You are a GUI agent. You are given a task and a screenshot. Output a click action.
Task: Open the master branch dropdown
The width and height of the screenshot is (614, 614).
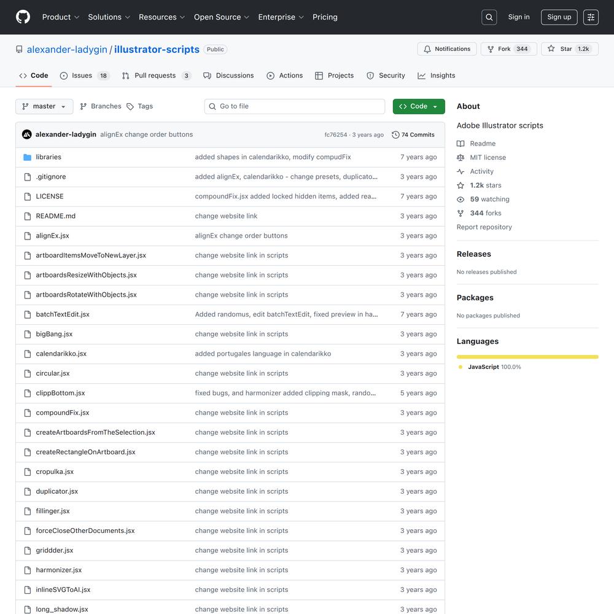click(44, 106)
